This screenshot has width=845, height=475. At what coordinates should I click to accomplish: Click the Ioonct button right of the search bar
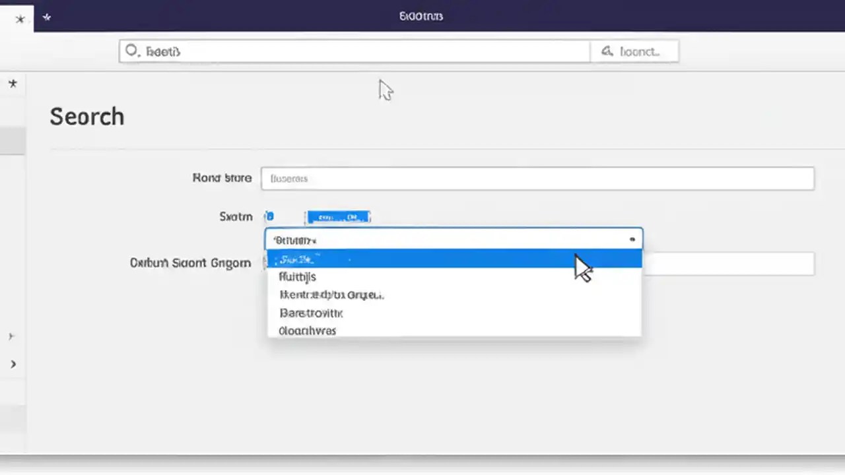(x=634, y=51)
